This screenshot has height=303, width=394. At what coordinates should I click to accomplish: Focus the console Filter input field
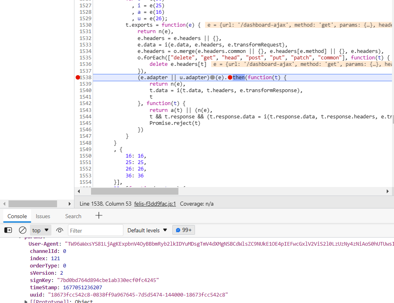pyautogui.click(x=95, y=230)
